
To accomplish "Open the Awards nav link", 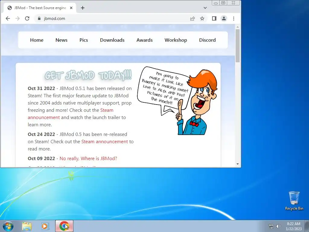I will point(145,40).
